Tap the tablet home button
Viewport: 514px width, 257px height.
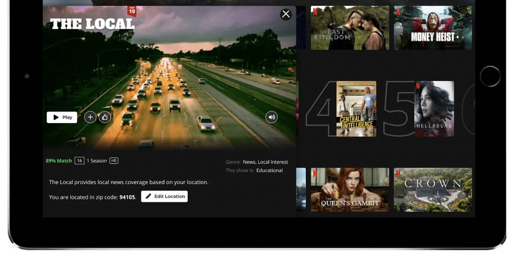(x=490, y=77)
